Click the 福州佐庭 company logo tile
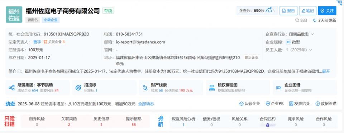The image size is (344, 133). (14, 14)
